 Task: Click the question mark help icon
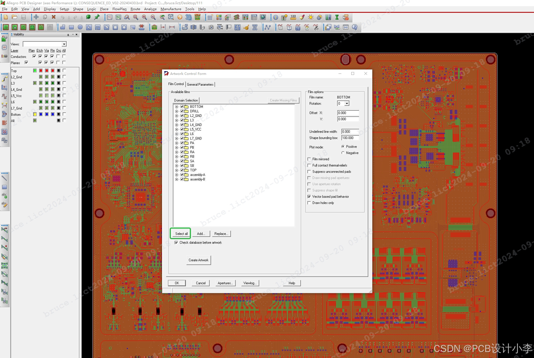click(355, 27)
